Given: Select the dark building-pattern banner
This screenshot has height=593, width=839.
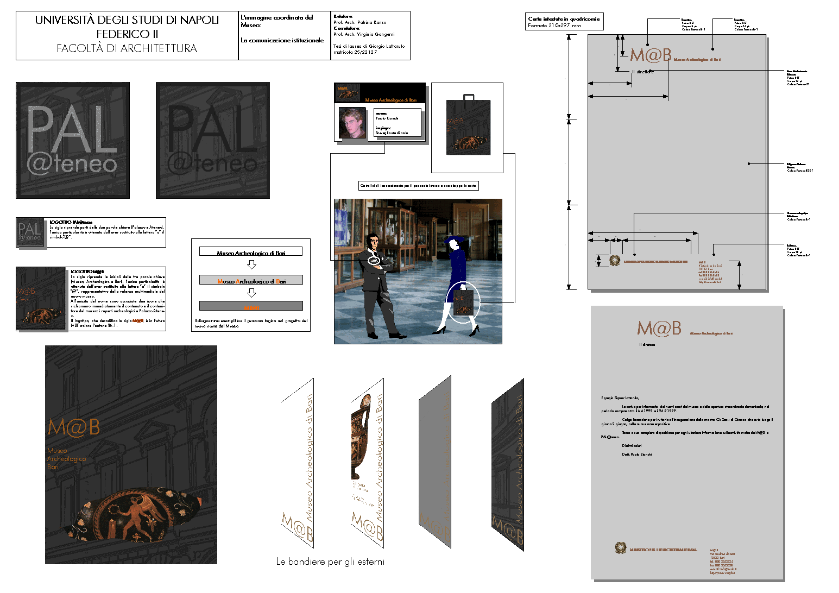Looking at the screenshot, I should 508,465.
